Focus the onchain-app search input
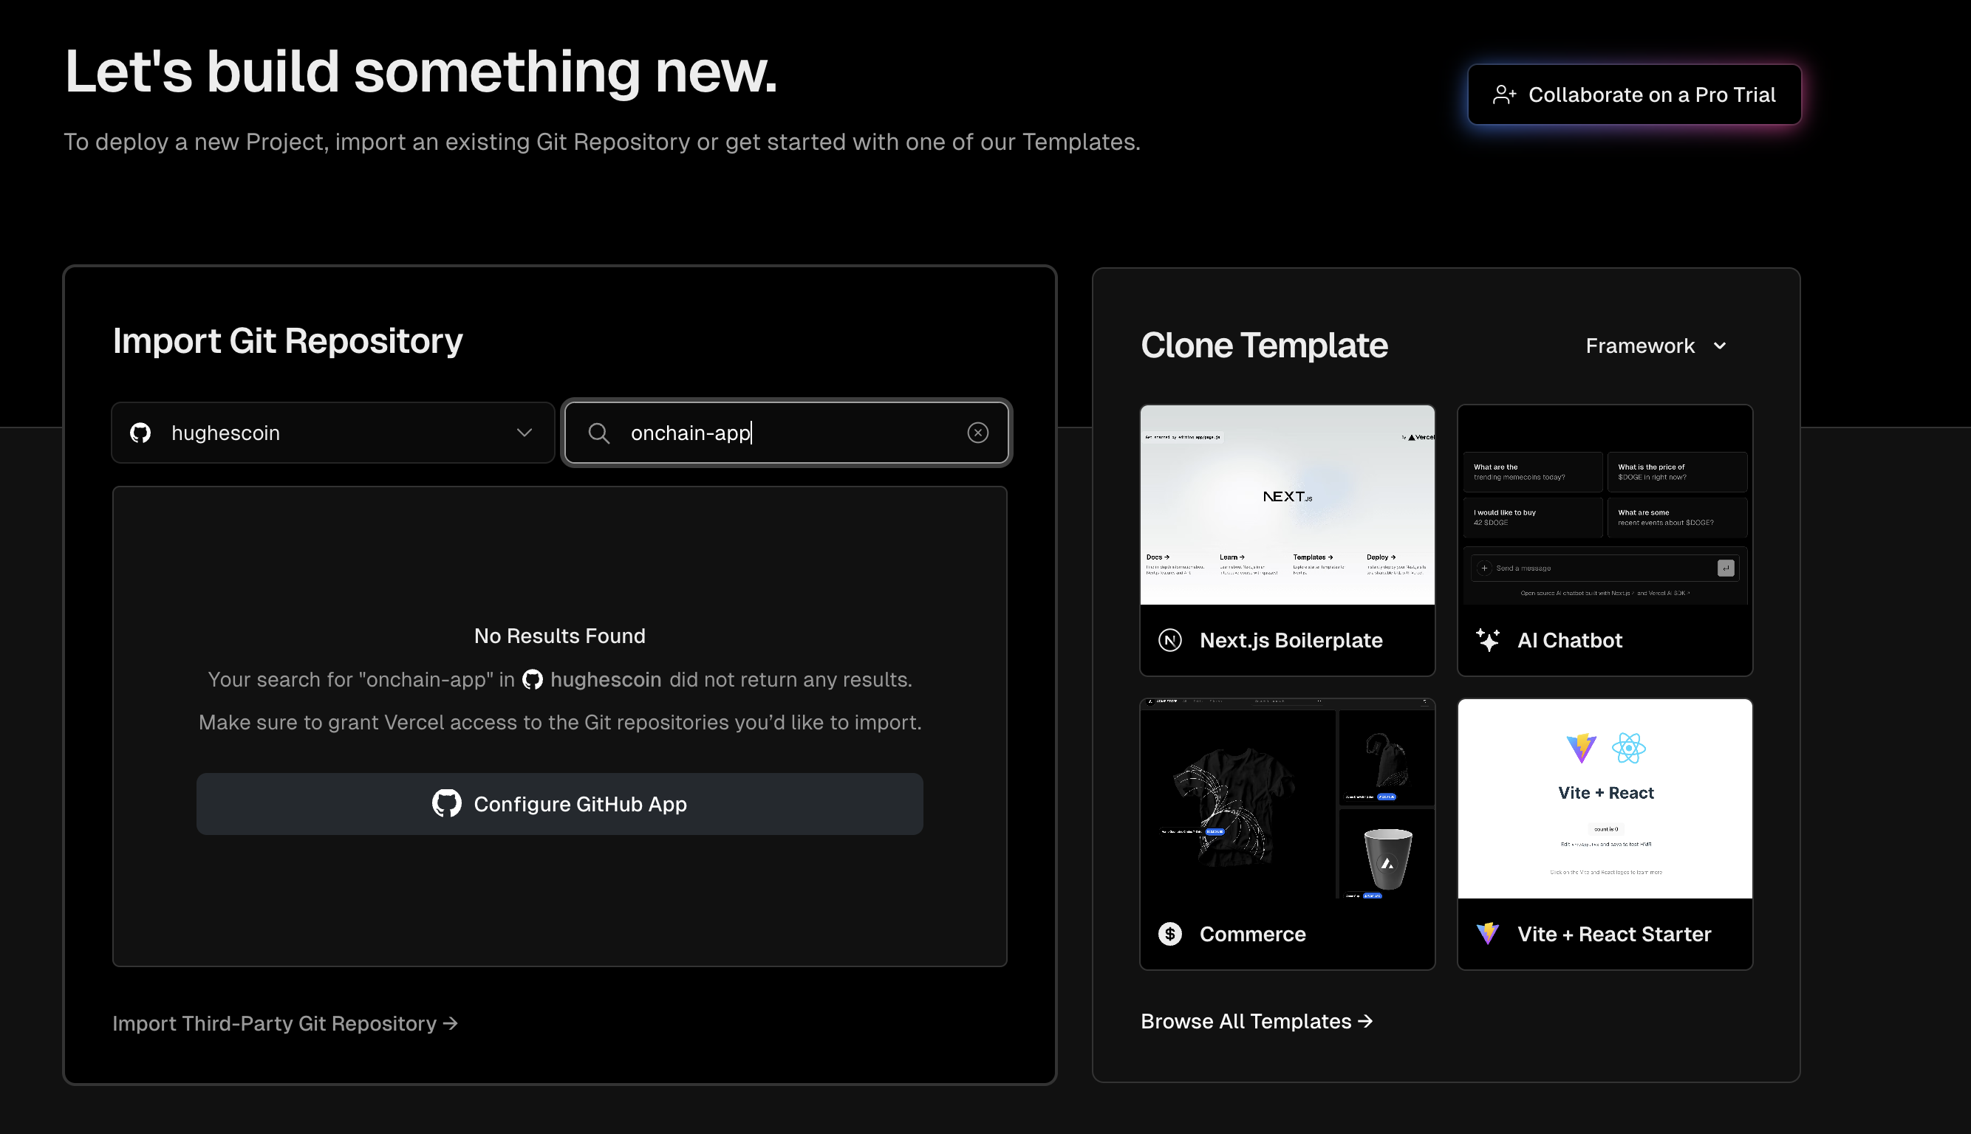The width and height of the screenshot is (1971, 1134). tap(786, 432)
